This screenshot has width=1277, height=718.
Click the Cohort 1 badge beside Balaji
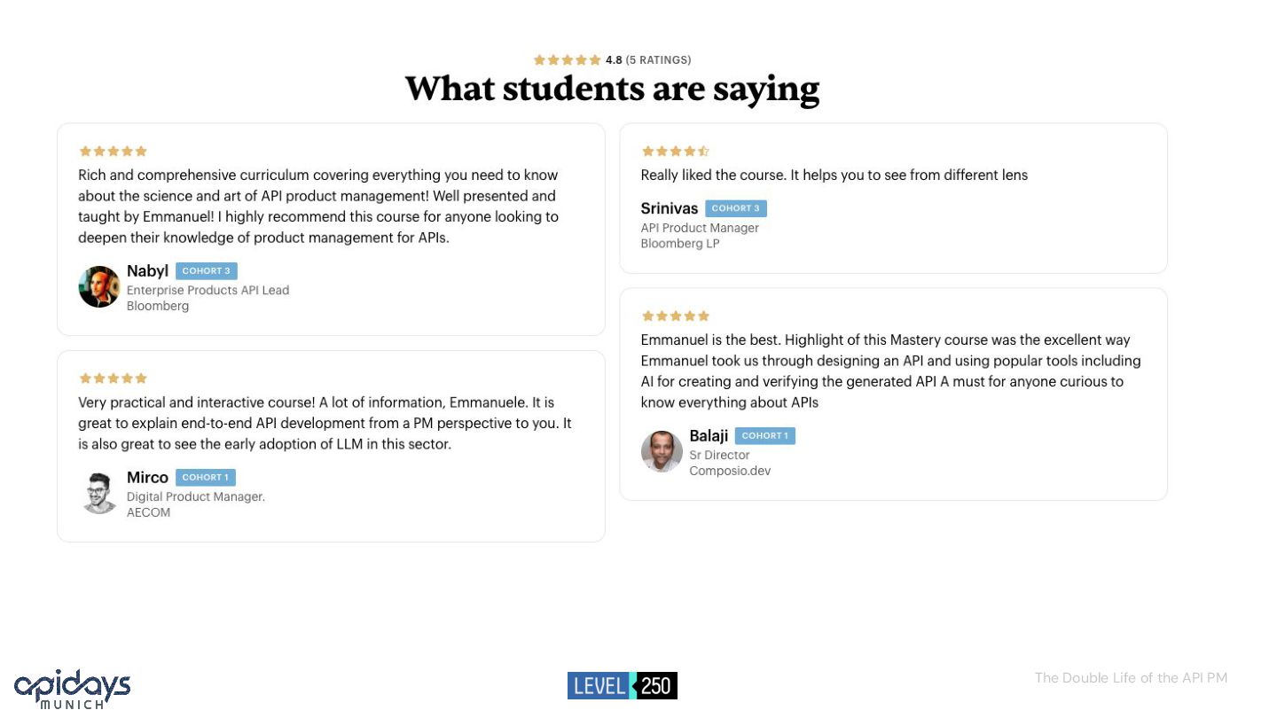tap(765, 436)
